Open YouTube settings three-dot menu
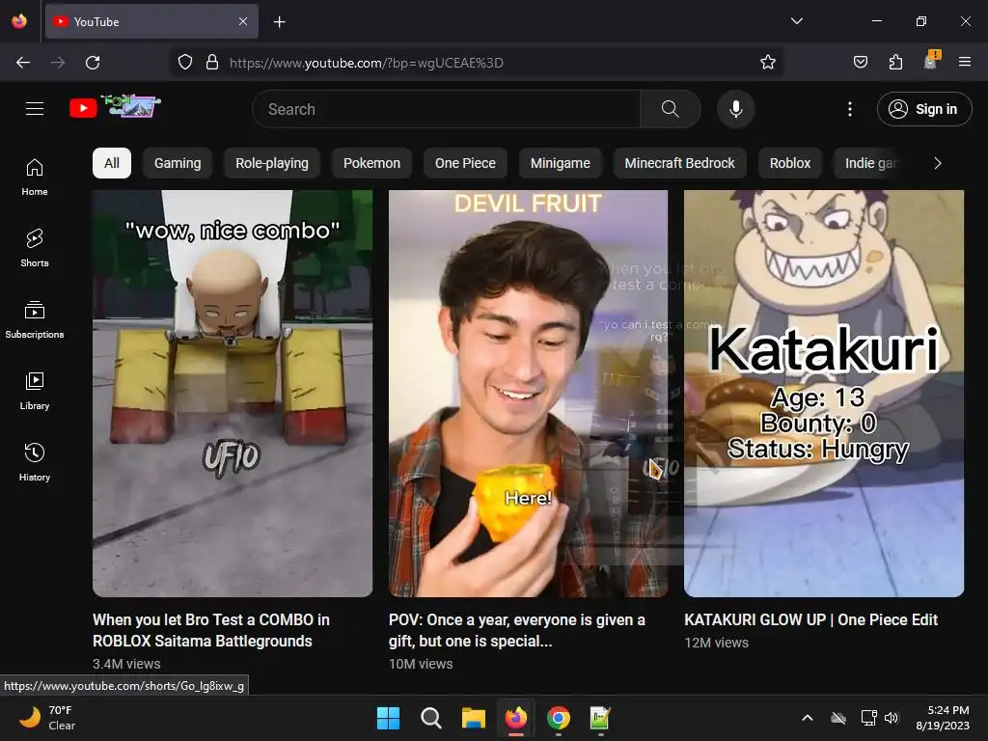The height and width of the screenshot is (741, 988). click(x=849, y=109)
